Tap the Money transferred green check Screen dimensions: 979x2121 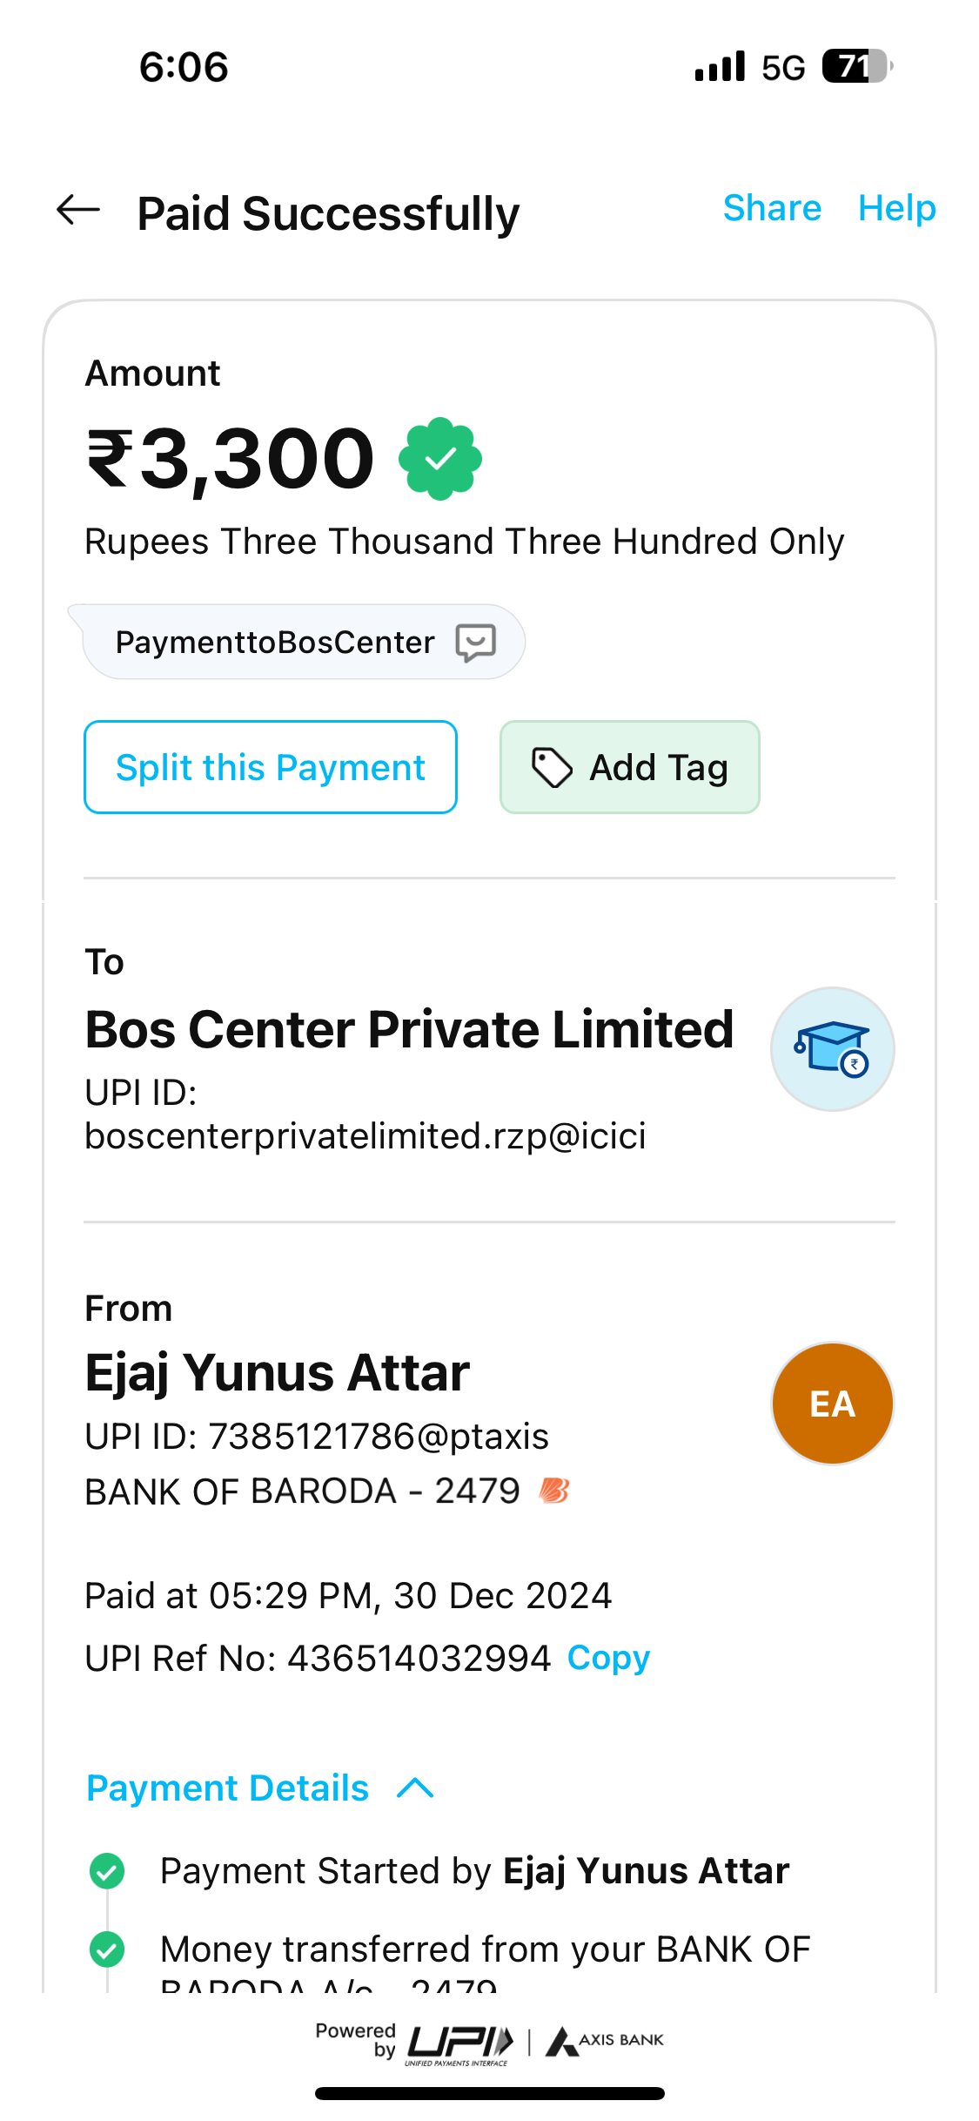coord(107,1949)
